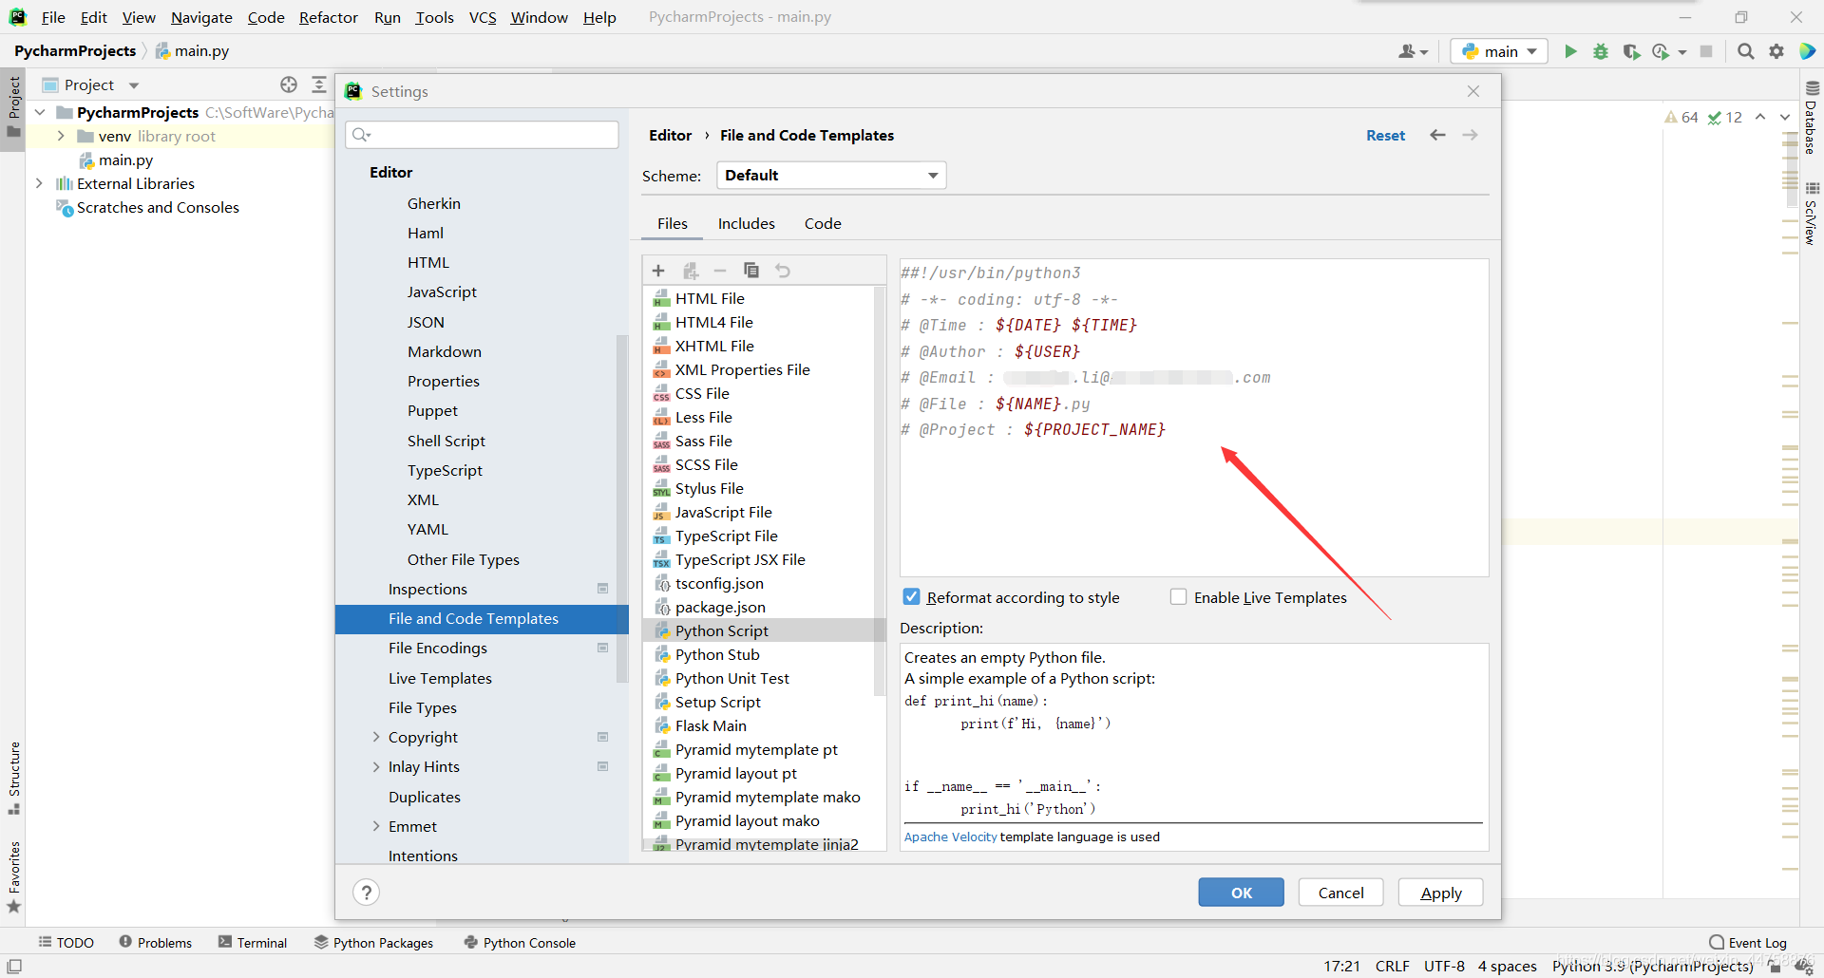Expand the Copyright settings node

376,737
